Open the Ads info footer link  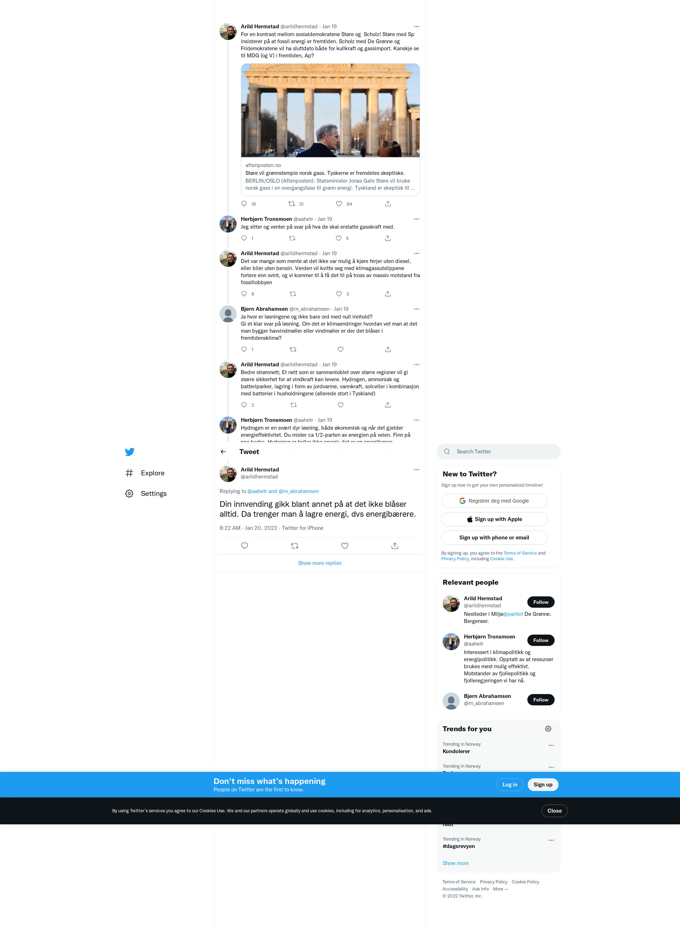click(480, 889)
